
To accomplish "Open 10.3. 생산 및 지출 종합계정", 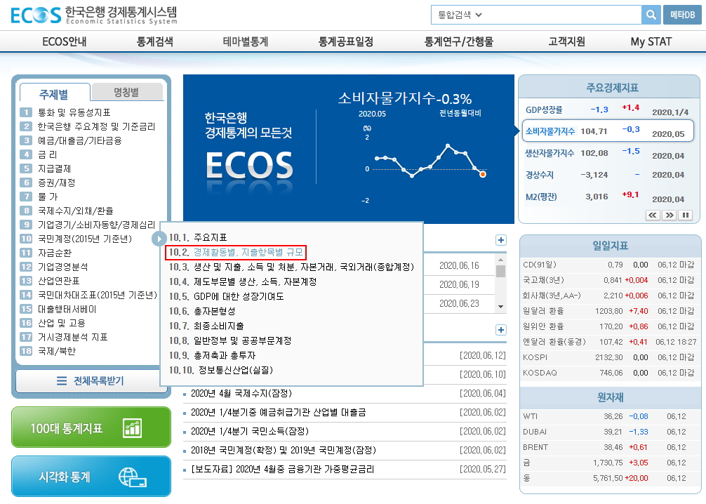I will tap(291, 267).
